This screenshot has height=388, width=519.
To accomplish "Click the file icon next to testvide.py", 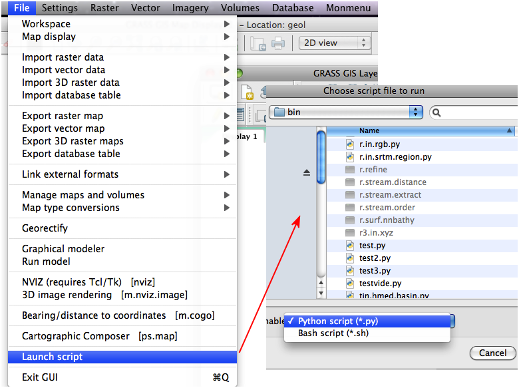I will point(350,284).
